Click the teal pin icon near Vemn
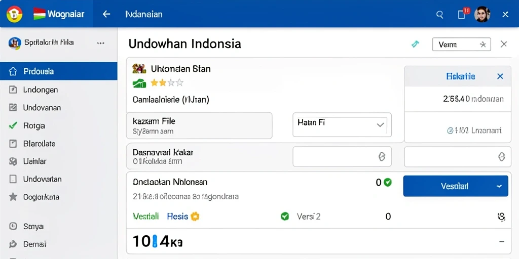 pyautogui.click(x=415, y=44)
